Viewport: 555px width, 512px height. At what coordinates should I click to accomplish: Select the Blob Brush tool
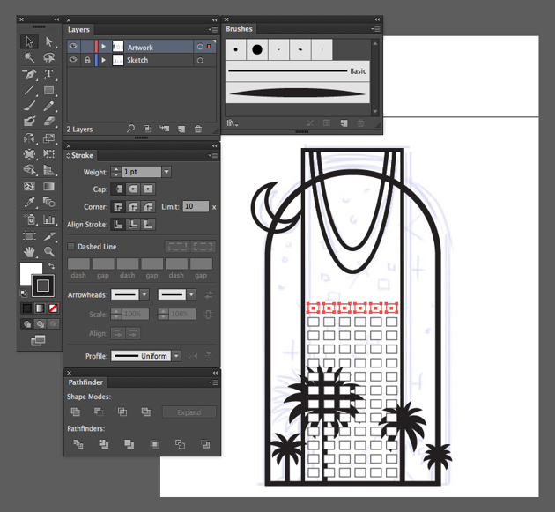pos(29,122)
